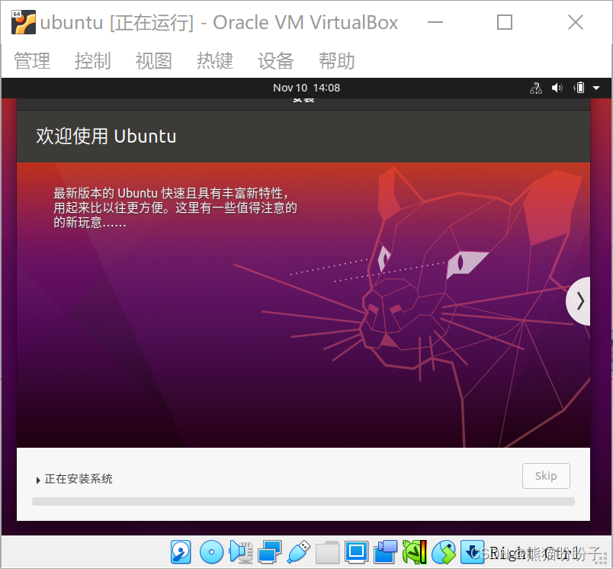Open the display status icon

(356, 552)
